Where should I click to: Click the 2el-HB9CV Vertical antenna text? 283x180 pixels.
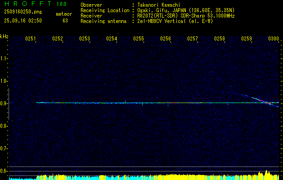pyautogui.click(x=175, y=21)
